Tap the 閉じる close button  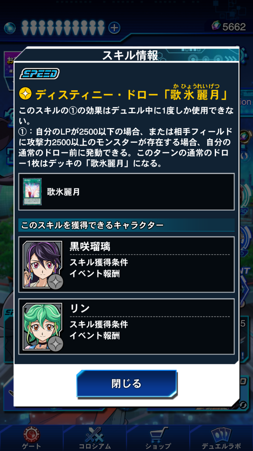click(x=126, y=384)
